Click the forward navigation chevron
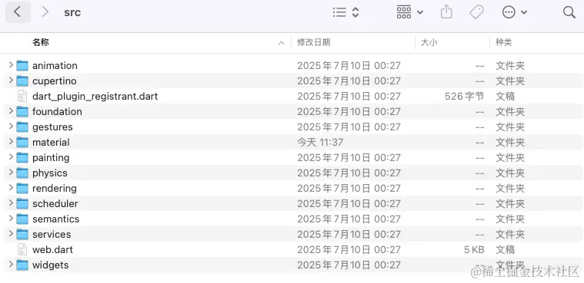The height and width of the screenshot is (283, 584). [45, 12]
